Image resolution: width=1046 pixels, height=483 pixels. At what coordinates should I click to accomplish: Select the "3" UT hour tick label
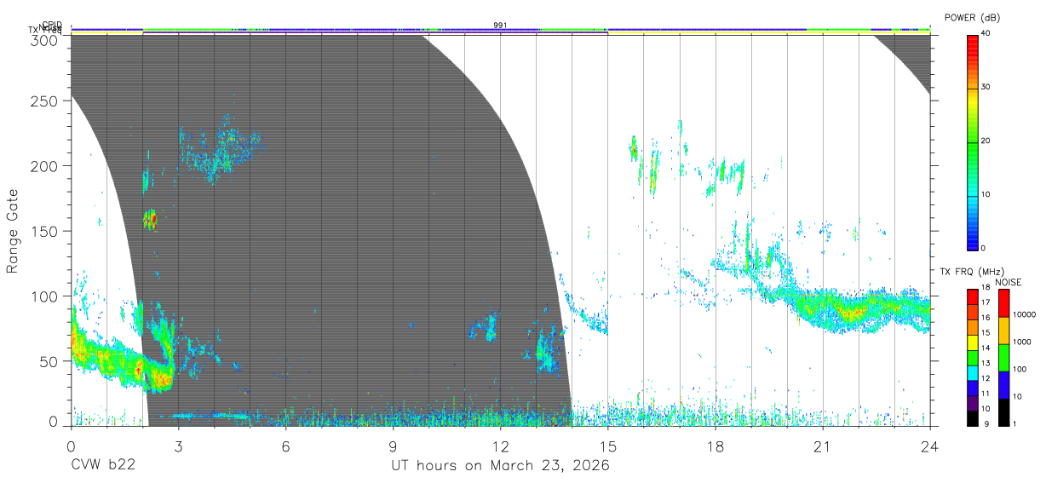(x=178, y=446)
